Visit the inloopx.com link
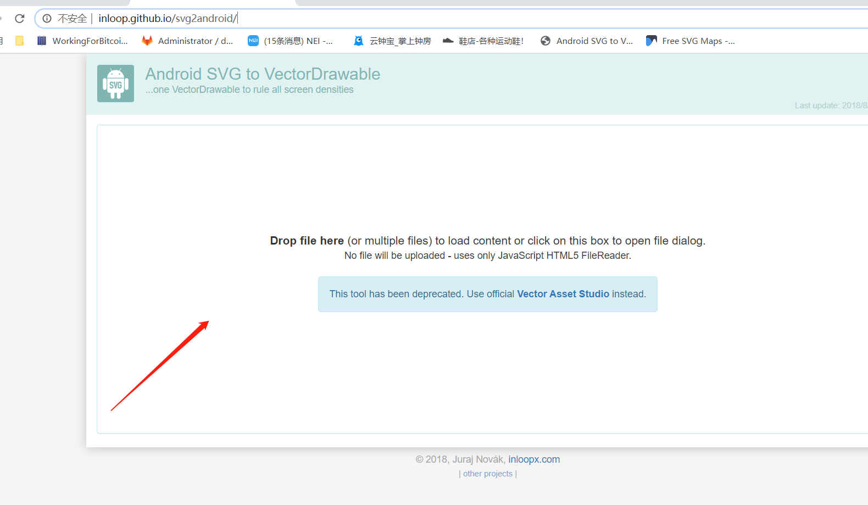The height and width of the screenshot is (505, 868). 534,459
